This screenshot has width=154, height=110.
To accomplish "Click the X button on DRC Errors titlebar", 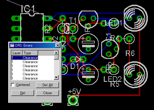I will pos(58,45).
